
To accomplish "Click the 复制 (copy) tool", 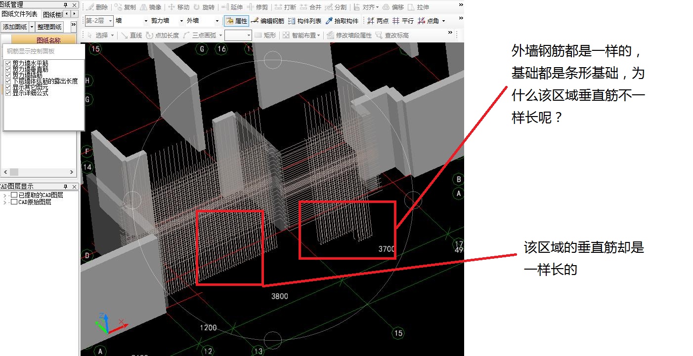I will click(125, 7).
